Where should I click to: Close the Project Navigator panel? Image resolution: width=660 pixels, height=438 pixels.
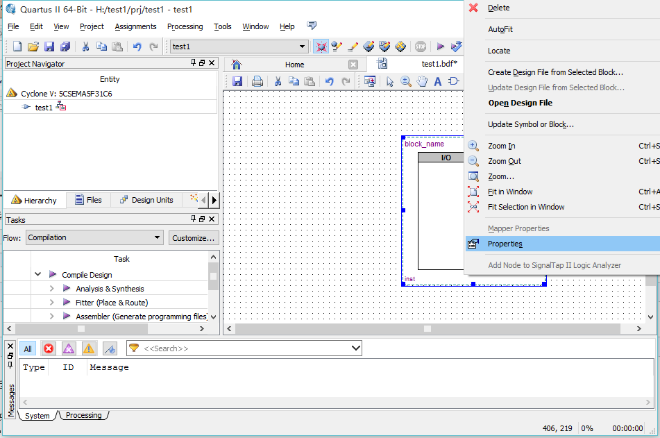(x=212, y=62)
